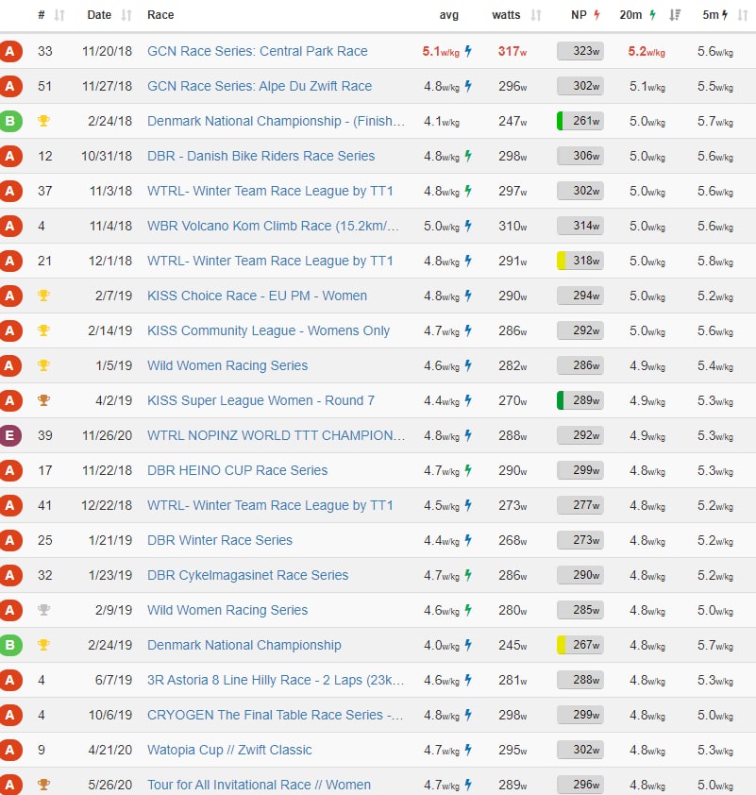Open CRYOGEN The Final Table Race Series
The width and height of the screenshot is (756, 795).
coord(276,715)
